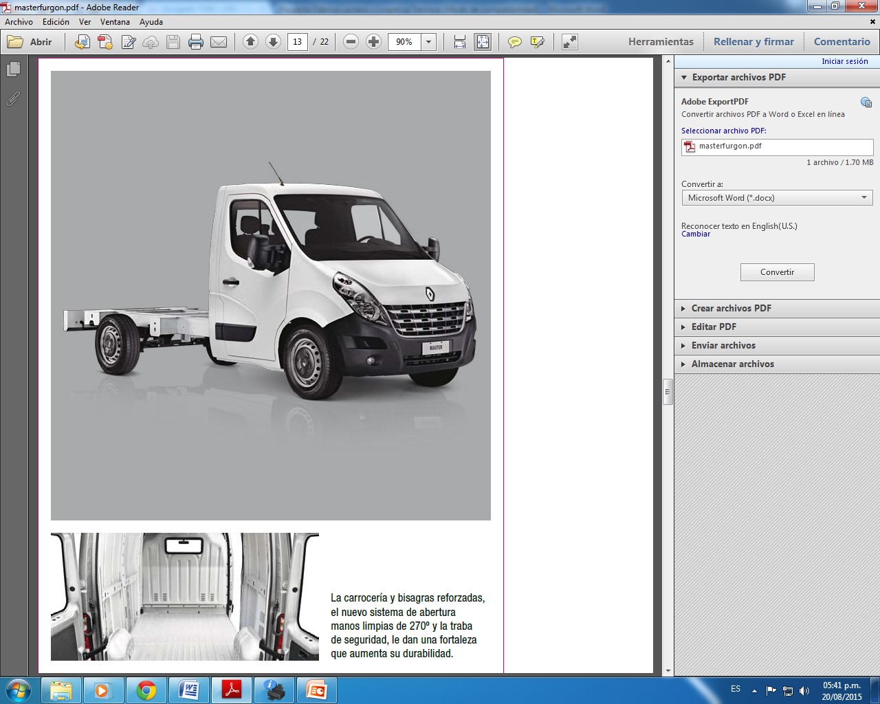Add a sticky note comment
The height and width of the screenshot is (704, 880).
click(x=514, y=42)
